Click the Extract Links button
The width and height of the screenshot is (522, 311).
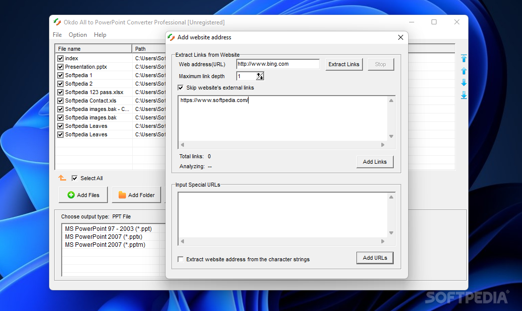[344, 64]
